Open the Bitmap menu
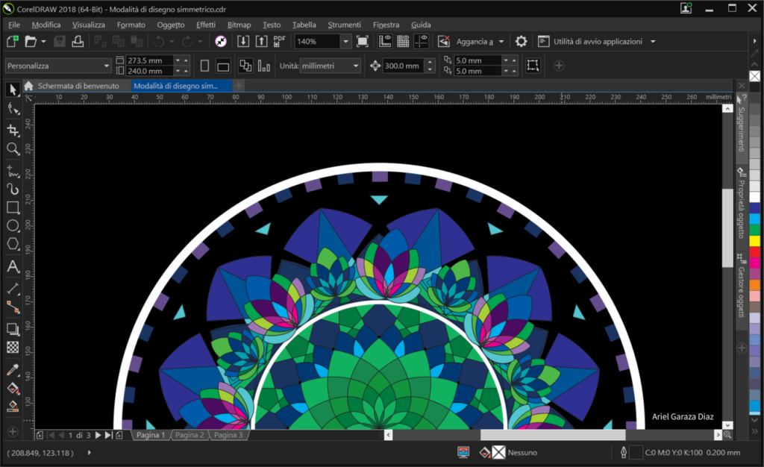This screenshot has height=467, width=764. pos(239,24)
